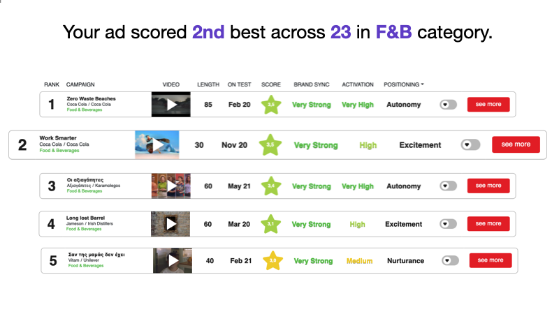Toggle favorite switch for Zero Waste Beaches
Screen dimensions: 552x314
click(448, 105)
